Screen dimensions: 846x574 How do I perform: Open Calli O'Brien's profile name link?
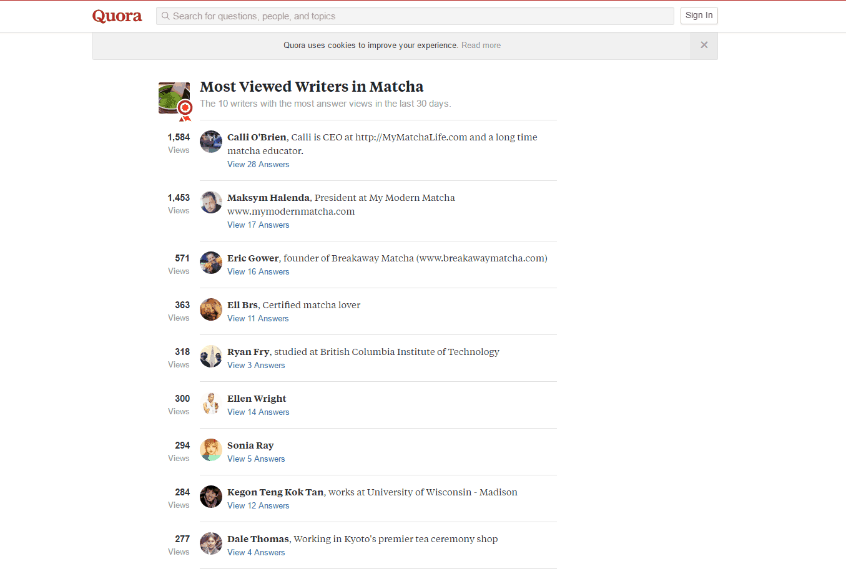pos(257,137)
